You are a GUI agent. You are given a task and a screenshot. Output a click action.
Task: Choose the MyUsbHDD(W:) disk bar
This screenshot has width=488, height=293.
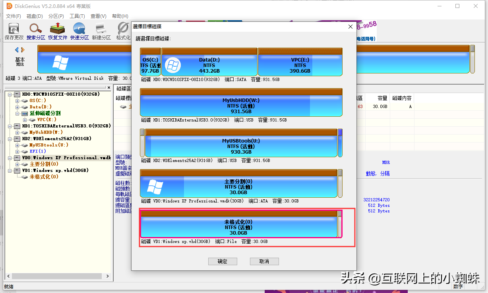pos(241,102)
